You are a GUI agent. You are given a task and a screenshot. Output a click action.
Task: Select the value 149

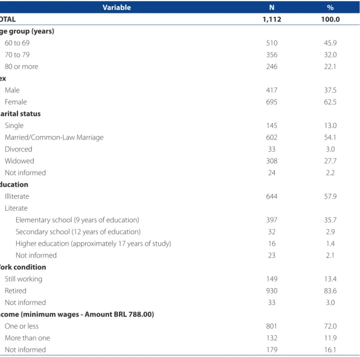[272, 279]
